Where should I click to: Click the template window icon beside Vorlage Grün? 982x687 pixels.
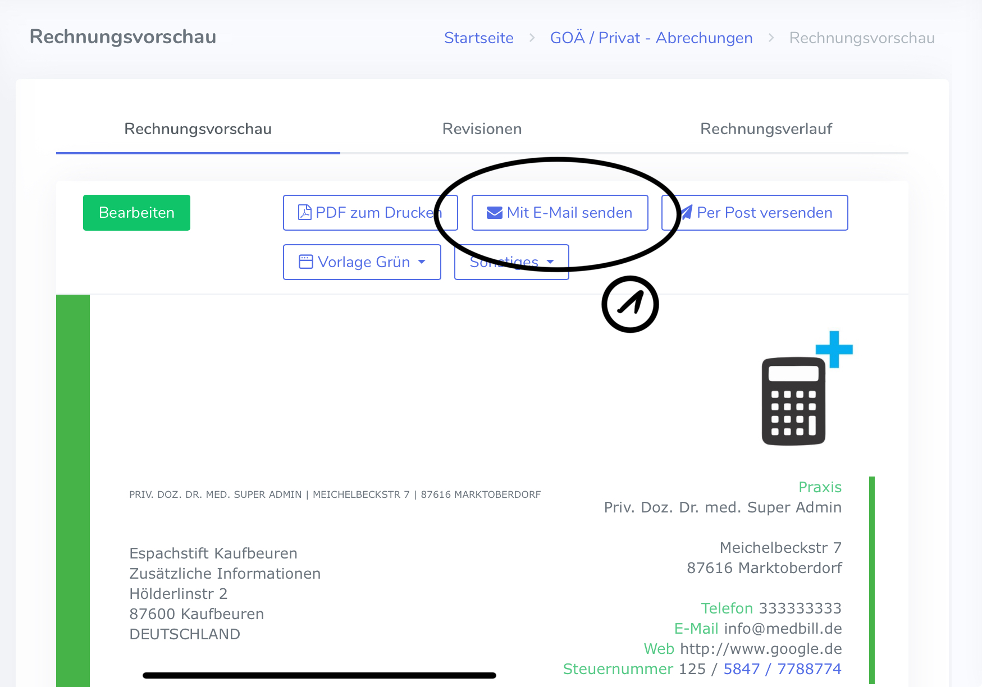click(305, 262)
